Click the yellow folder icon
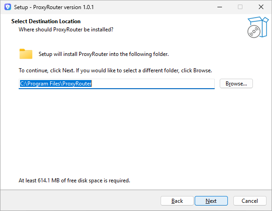 pos(26,54)
